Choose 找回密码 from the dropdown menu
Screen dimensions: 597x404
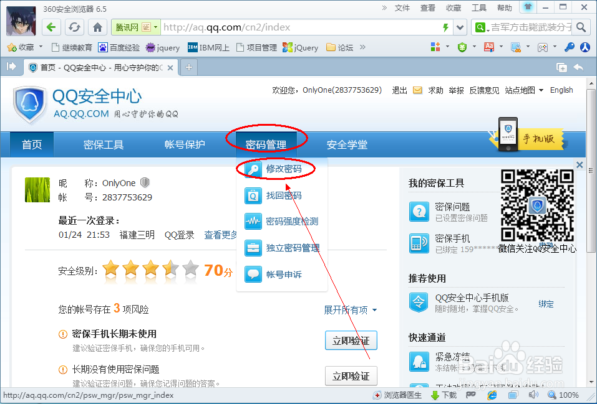(273, 195)
